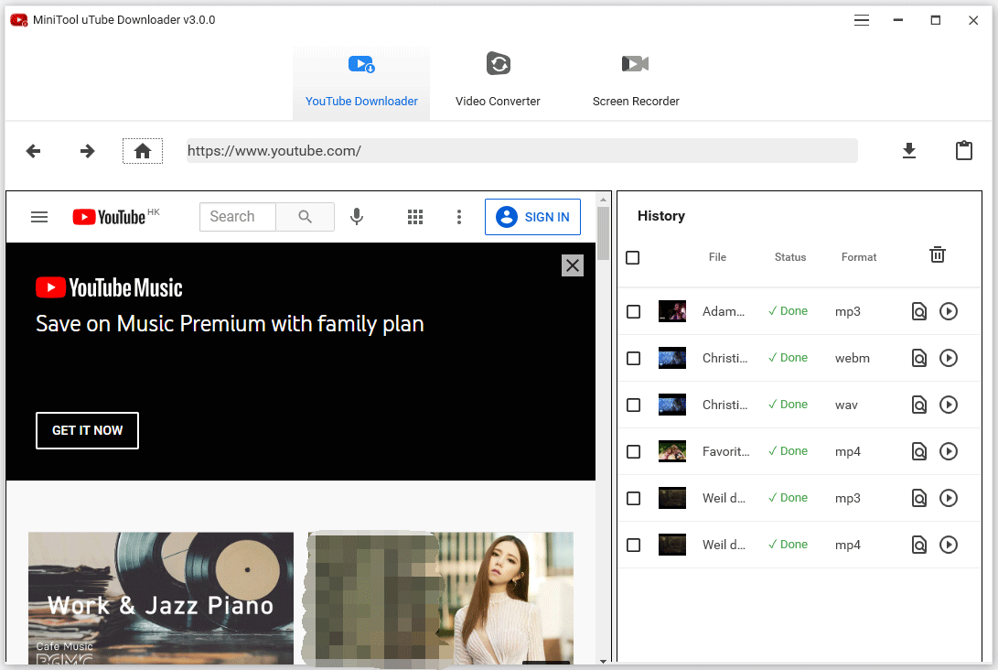The image size is (998, 670).
Task: Play the Adam mp3 file
Action: [949, 311]
